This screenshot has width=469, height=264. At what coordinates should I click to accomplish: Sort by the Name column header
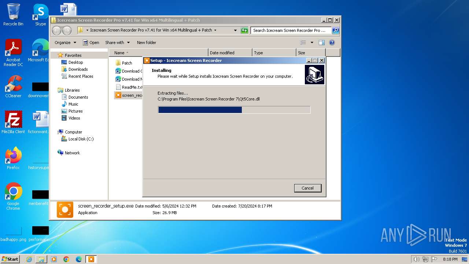coord(158,53)
